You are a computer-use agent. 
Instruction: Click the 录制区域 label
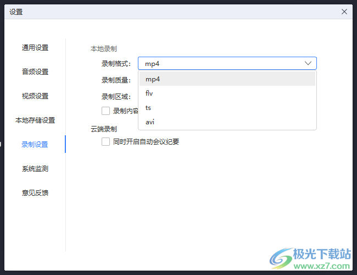116,97
